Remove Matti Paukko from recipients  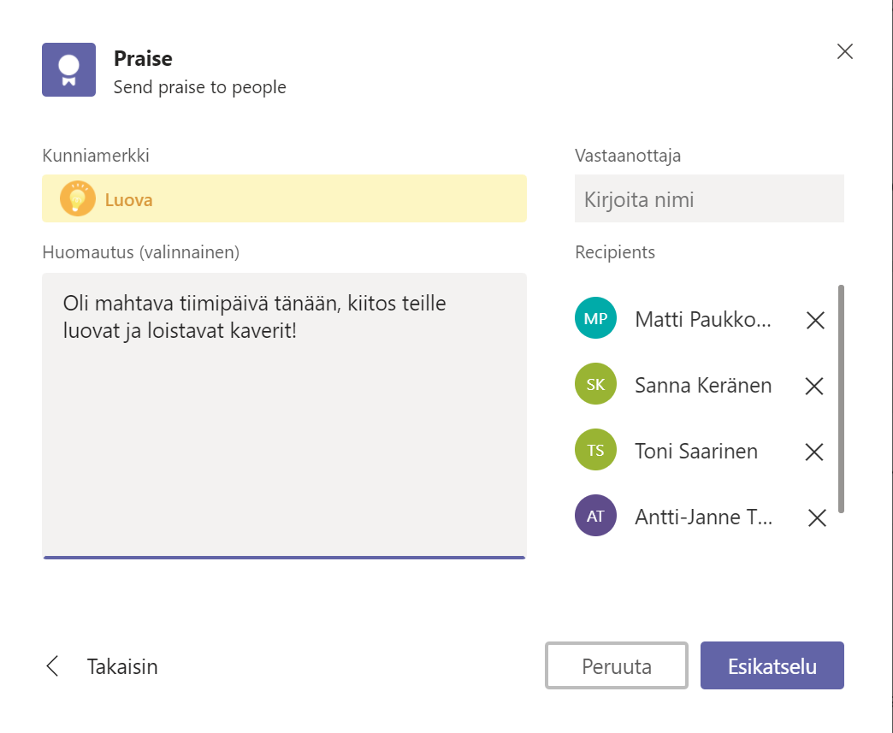coord(815,320)
